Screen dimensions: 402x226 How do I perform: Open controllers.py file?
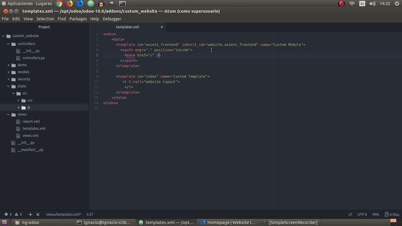(x=33, y=58)
